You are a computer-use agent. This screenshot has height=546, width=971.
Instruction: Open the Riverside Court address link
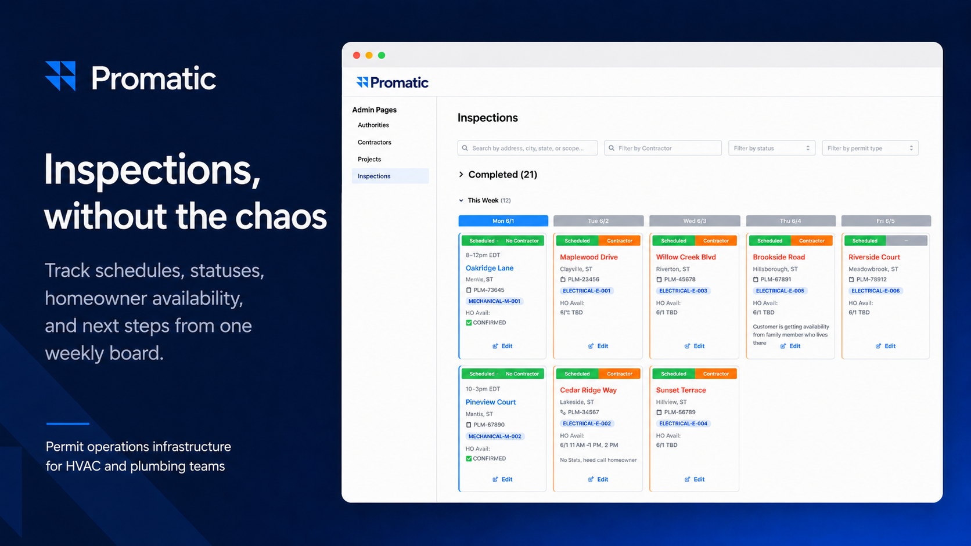874,258
